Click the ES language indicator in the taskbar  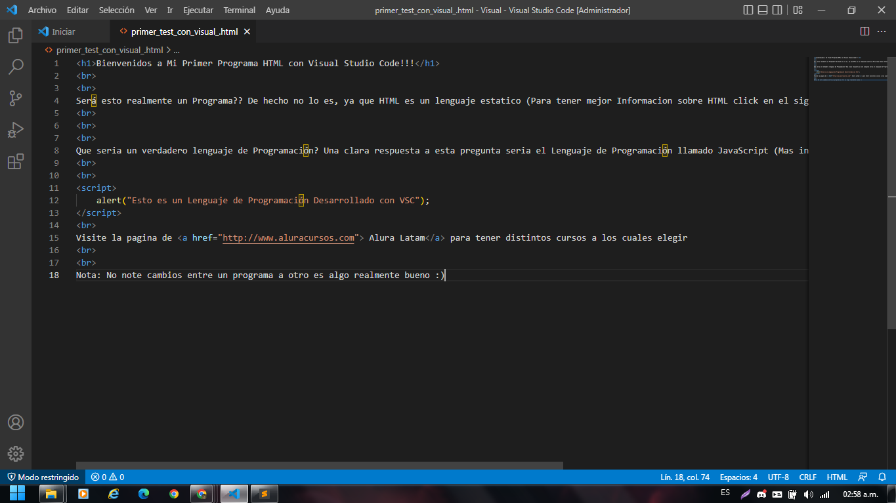[725, 493]
